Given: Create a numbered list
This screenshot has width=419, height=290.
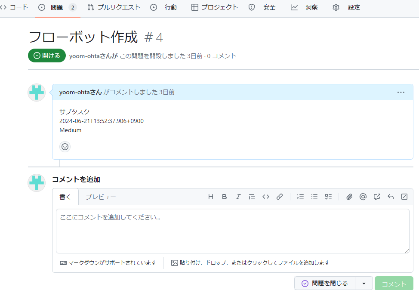Looking at the screenshot, I should coord(300,197).
